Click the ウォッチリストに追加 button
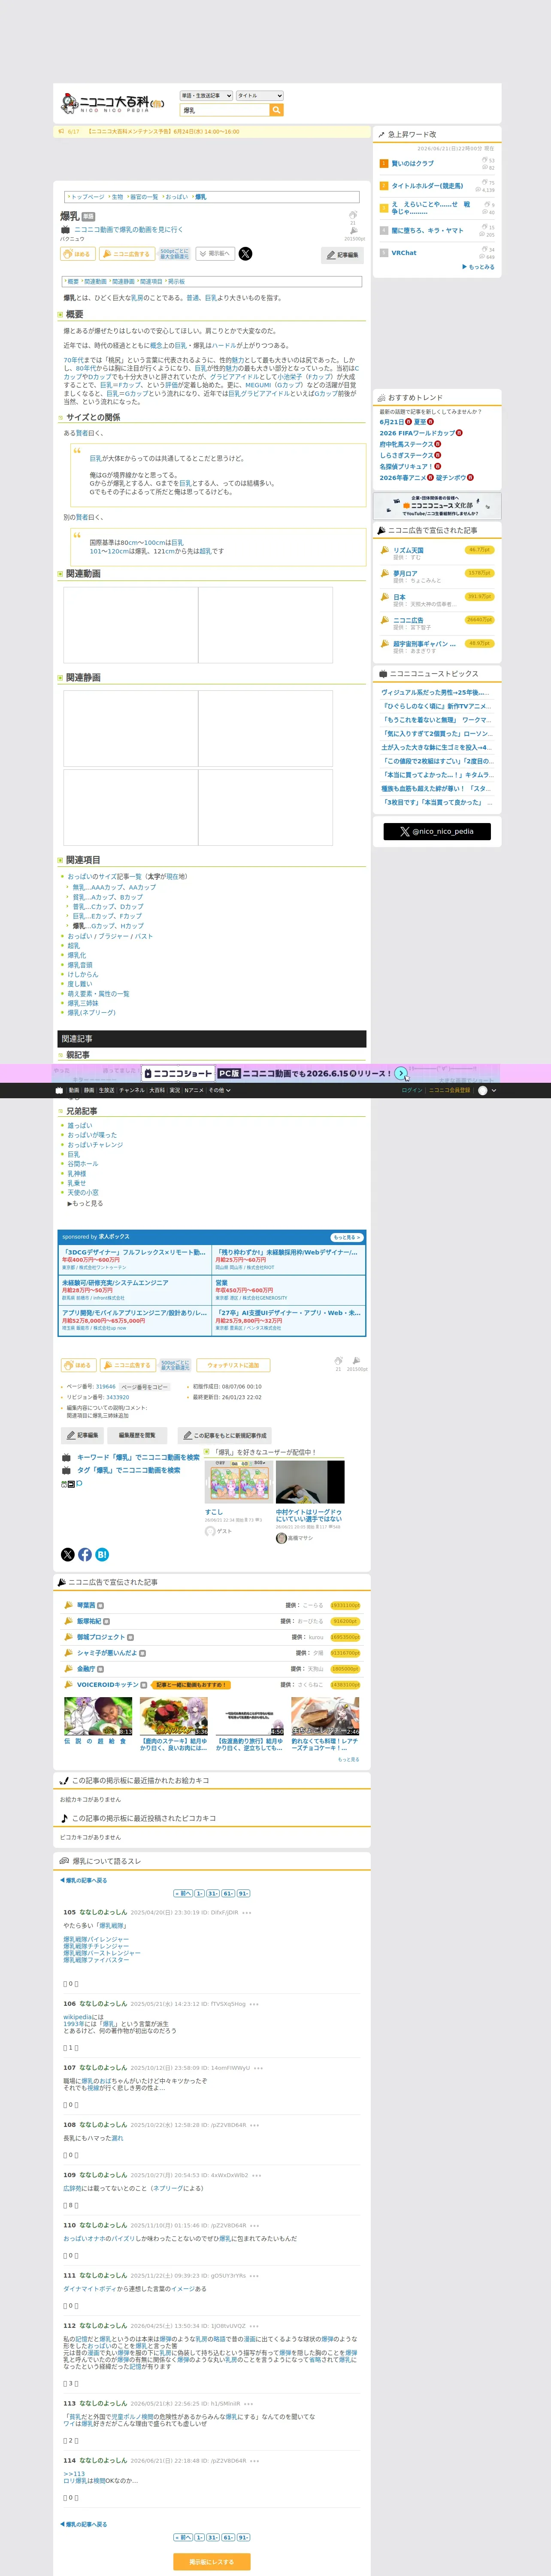 pos(233,1365)
